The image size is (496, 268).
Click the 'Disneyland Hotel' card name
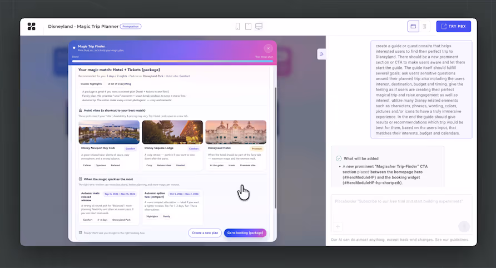pyautogui.click(x=219, y=148)
